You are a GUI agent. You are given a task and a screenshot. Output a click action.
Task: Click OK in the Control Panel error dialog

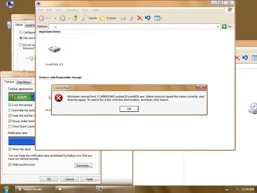[x=129, y=109]
